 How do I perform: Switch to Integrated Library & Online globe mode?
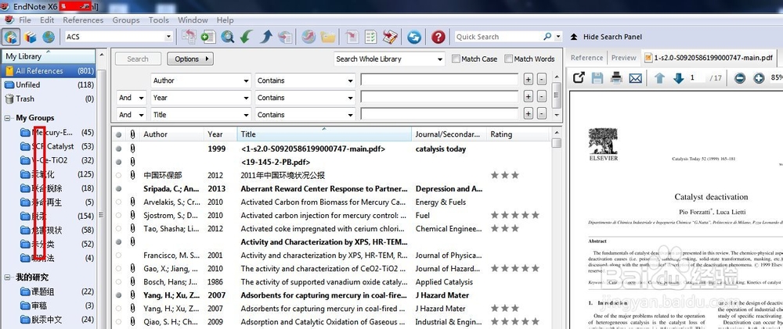[x=49, y=37]
